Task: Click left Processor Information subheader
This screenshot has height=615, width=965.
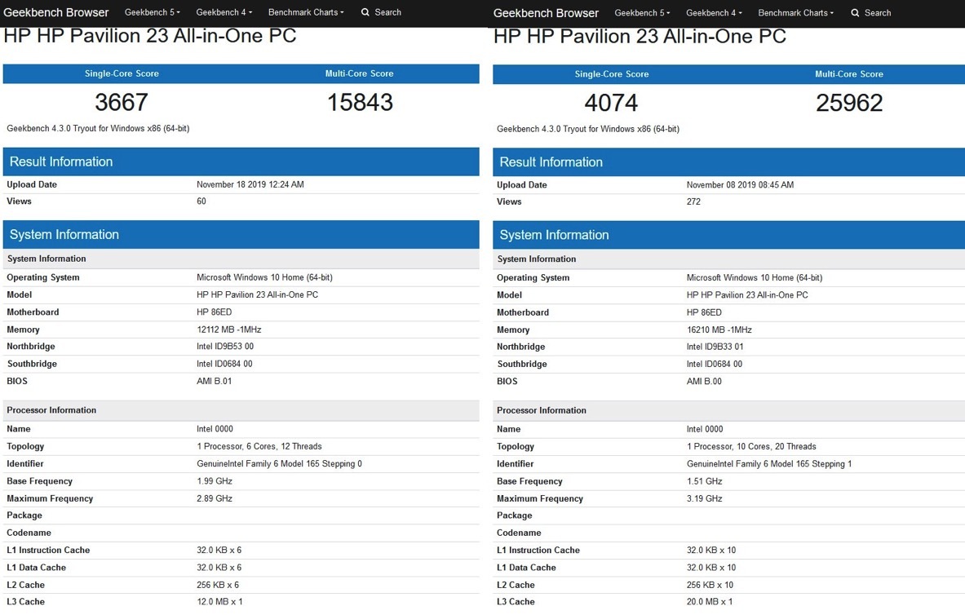Action: (241, 410)
